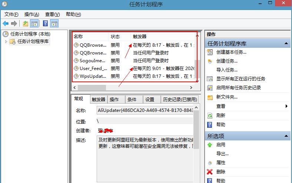Click the Task Scheduler clock icon in the title bar

tap(4, 4)
